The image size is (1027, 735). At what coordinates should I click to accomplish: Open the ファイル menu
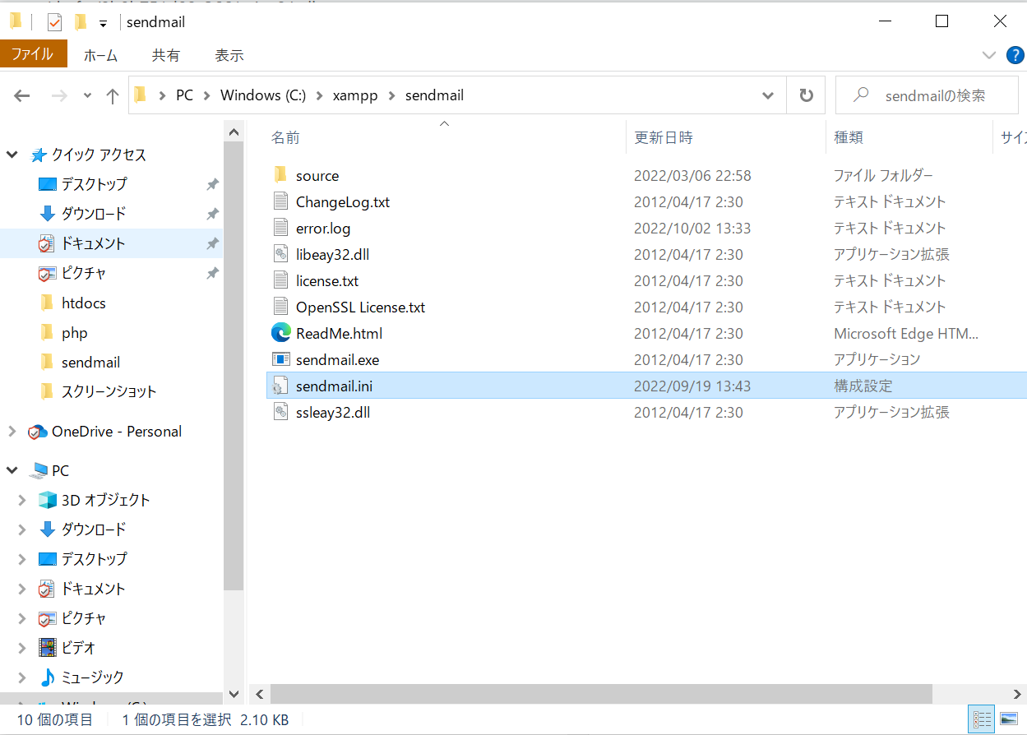[x=34, y=55]
